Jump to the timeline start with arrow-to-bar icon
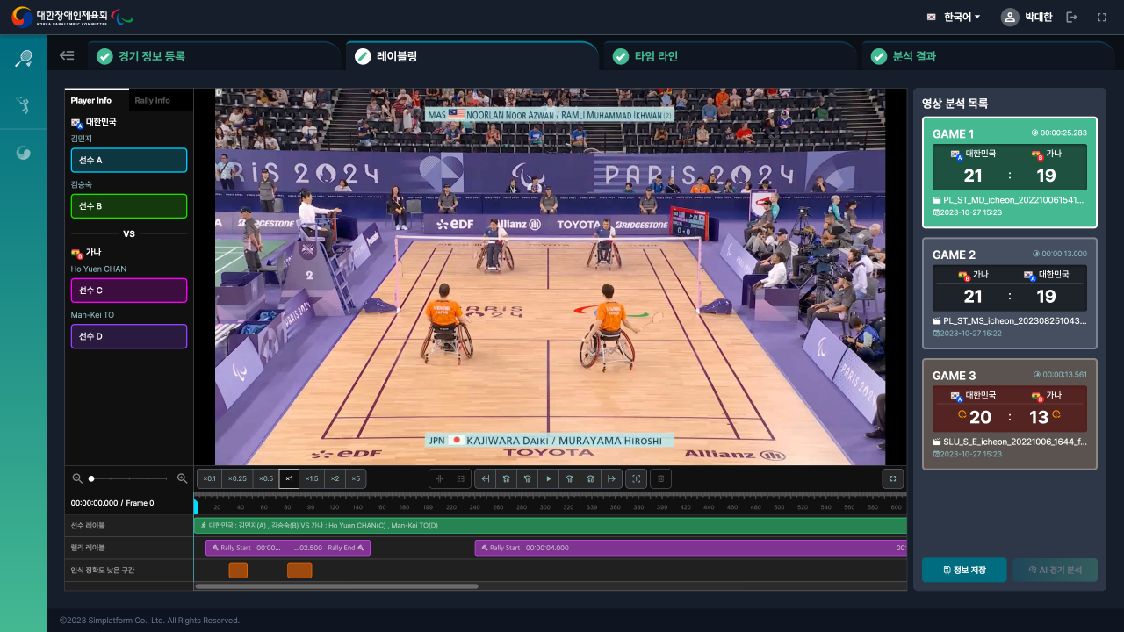 [485, 478]
